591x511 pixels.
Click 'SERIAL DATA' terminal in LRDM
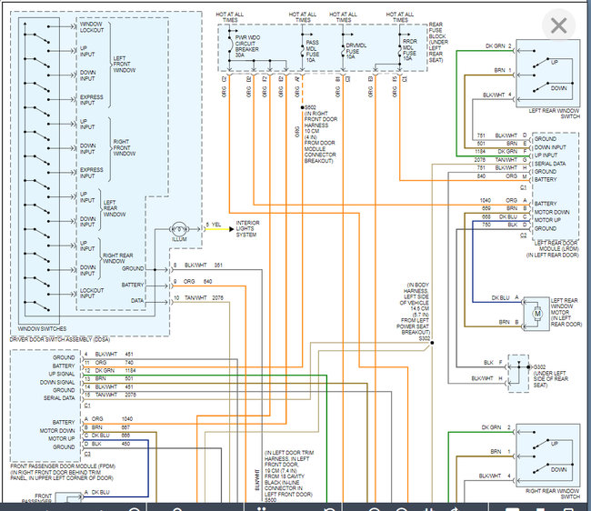(x=550, y=164)
